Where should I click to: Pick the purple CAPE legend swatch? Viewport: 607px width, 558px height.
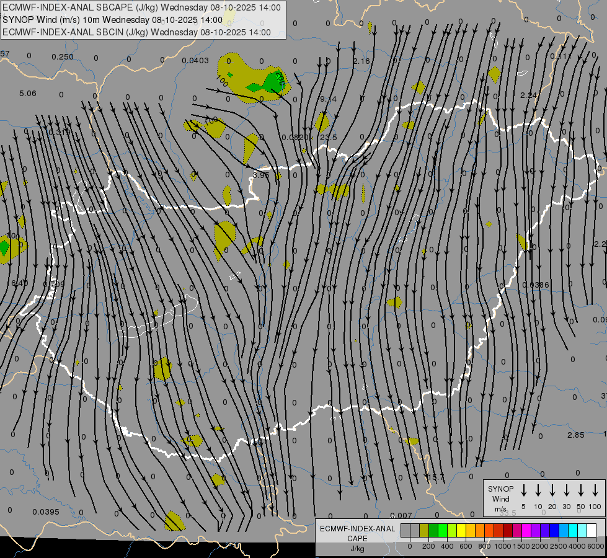pyautogui.click(x=535, y=531)
